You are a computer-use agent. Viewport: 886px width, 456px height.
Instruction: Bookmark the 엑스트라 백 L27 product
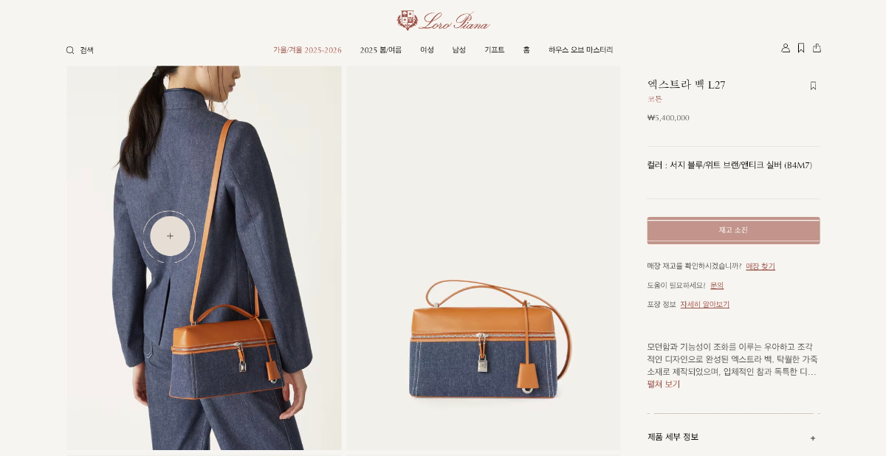(x=813, y=86)
